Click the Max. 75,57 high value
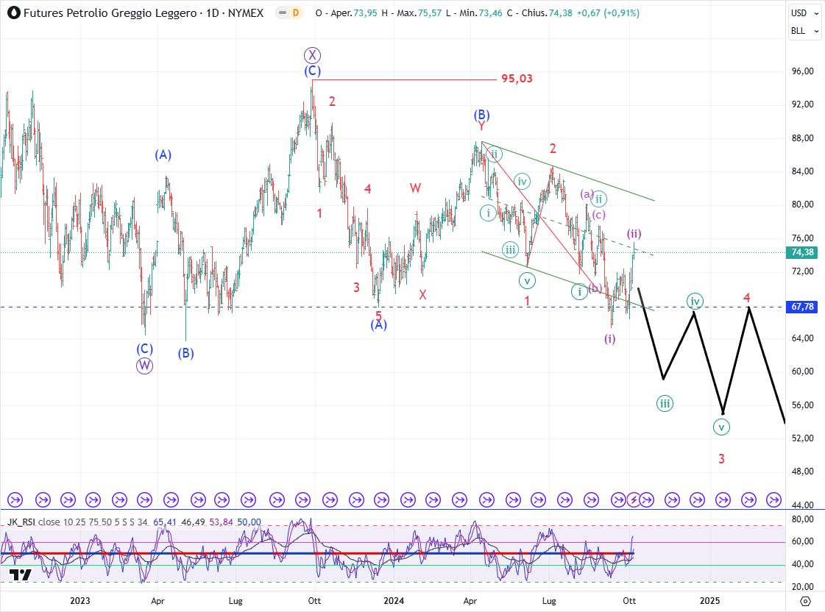Screen dimensions: 825x612 [x=419, y=13]
